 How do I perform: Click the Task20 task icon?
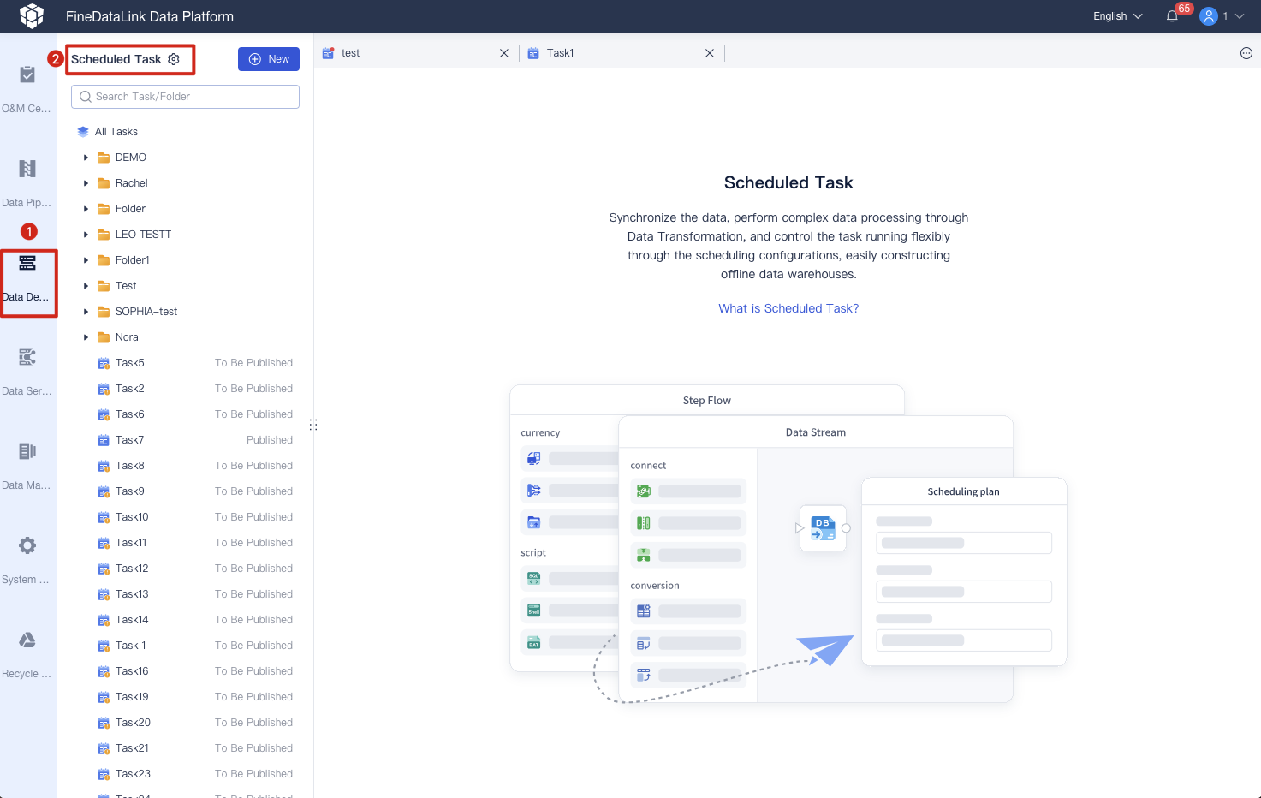[104, 723]
